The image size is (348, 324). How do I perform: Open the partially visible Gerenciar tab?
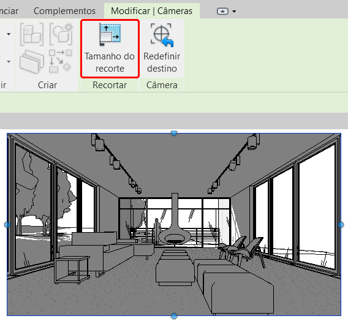(x=9, y=11)
